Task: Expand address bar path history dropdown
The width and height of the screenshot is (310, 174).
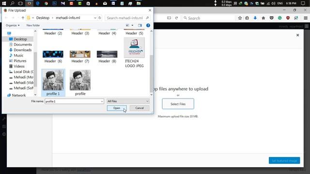Action: [95, 18]
